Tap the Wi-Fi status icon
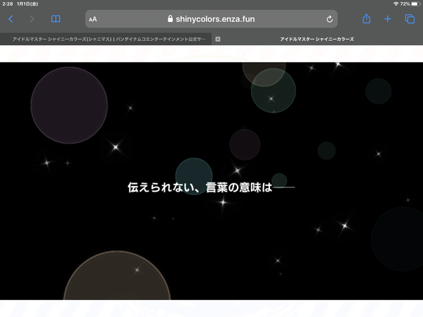423x317 pixels. point(396,4)
